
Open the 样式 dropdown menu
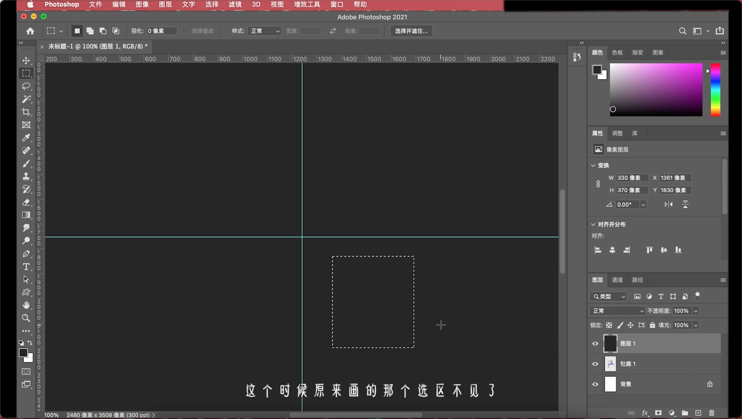264,31
